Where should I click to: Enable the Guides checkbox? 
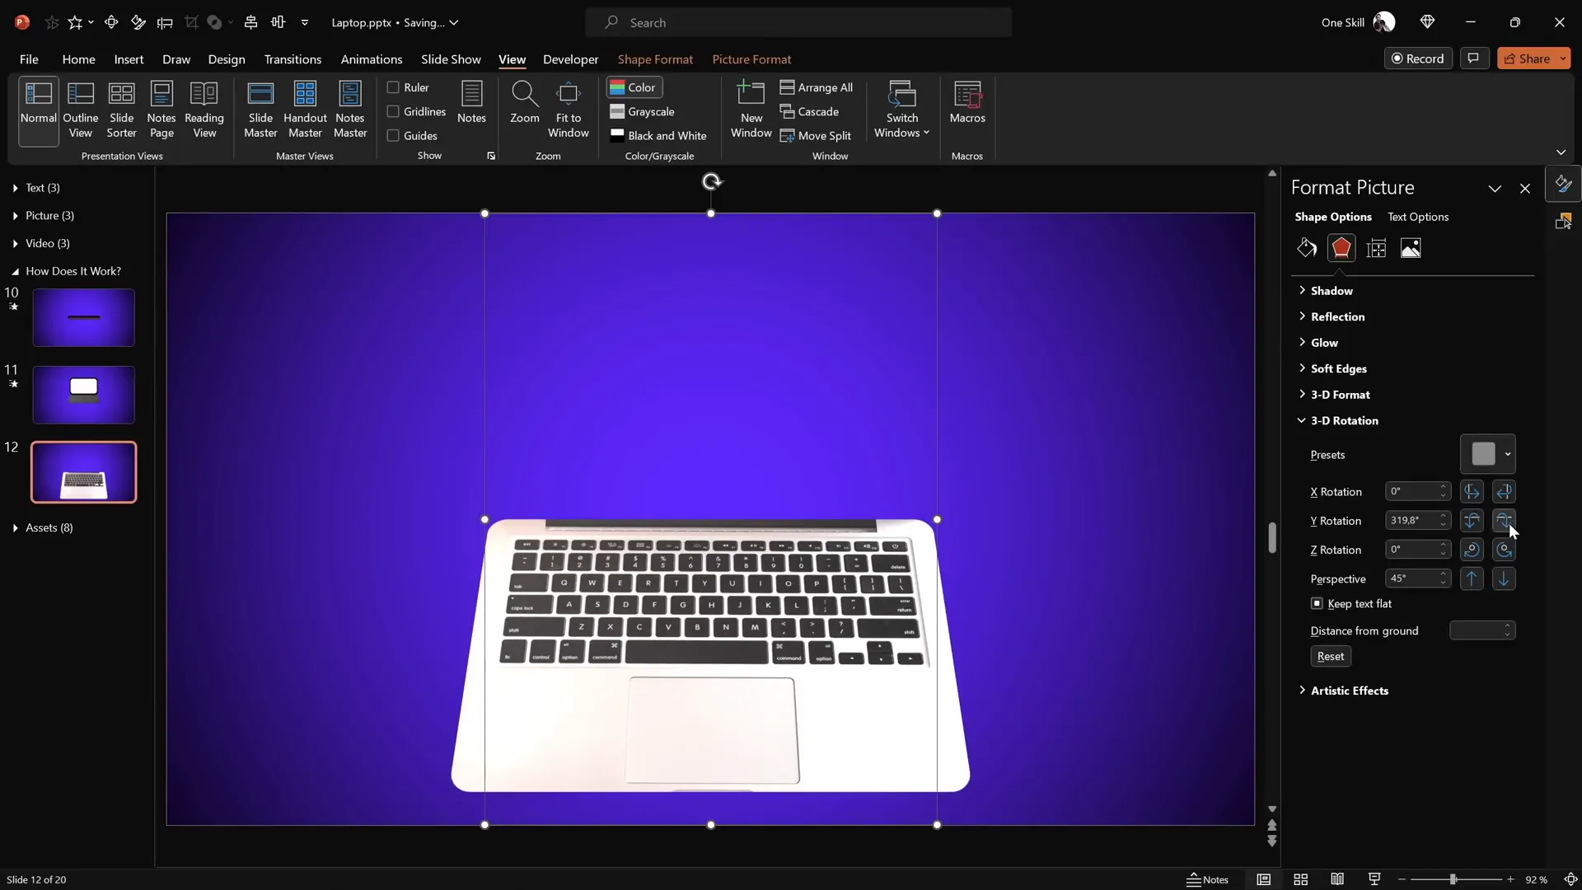[x=393, y=135]
